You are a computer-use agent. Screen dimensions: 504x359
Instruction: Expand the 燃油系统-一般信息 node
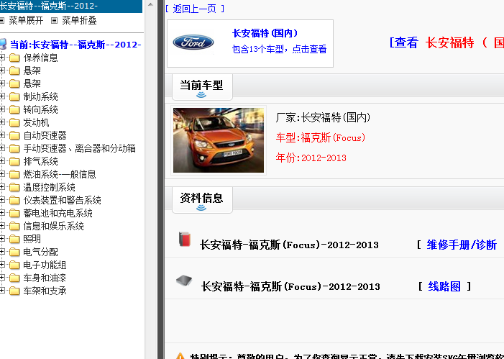[x=2, y=174]
